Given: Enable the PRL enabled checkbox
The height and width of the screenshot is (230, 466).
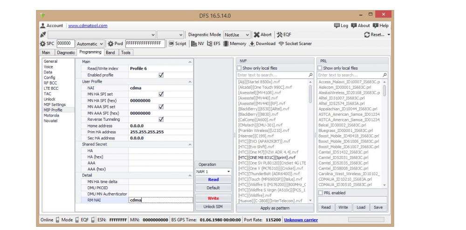Looking at the screenshot, I should [321, 193].
